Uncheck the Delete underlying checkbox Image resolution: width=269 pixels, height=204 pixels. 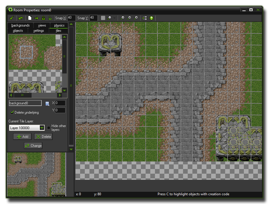point(12,112)
